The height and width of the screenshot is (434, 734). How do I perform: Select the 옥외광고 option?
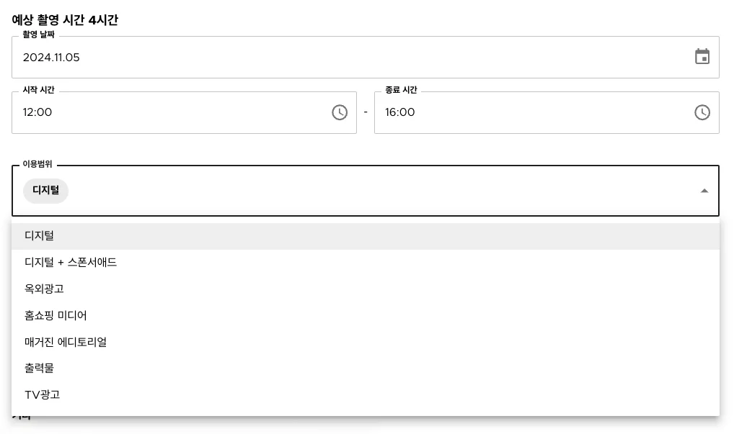click(45, 289)
